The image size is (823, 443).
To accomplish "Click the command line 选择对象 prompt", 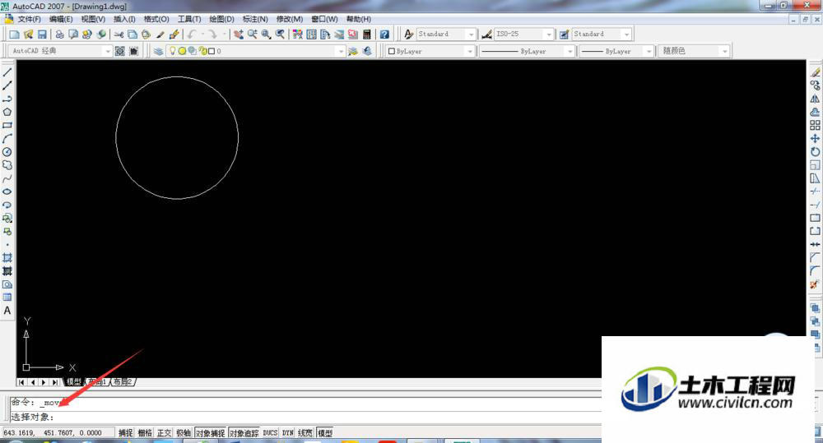I will (x=33, y=418).
